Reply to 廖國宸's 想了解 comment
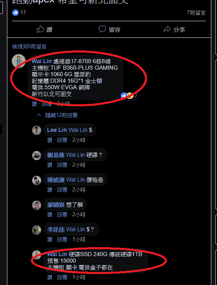Image resolution: width=217 pixels, height=285 pixels. (x=62, y=215)
